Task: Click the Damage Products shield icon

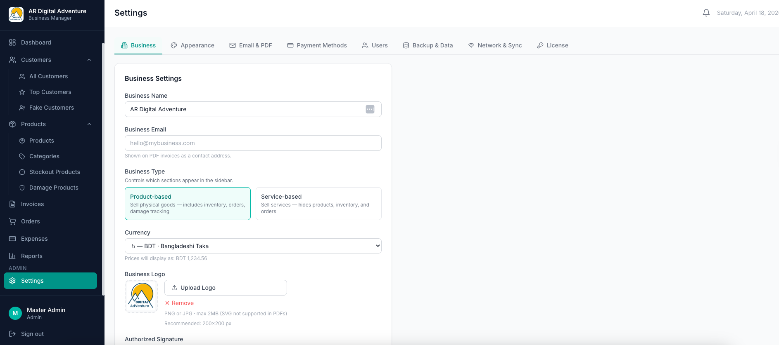Action: [22, 188]
